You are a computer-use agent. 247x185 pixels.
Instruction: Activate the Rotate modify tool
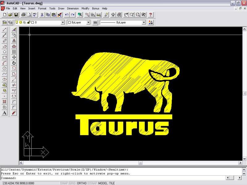[x=14, y=63]
